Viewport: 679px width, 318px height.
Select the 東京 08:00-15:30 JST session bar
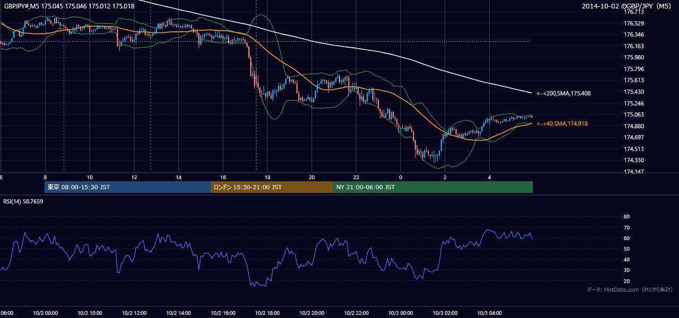(128, 187)
